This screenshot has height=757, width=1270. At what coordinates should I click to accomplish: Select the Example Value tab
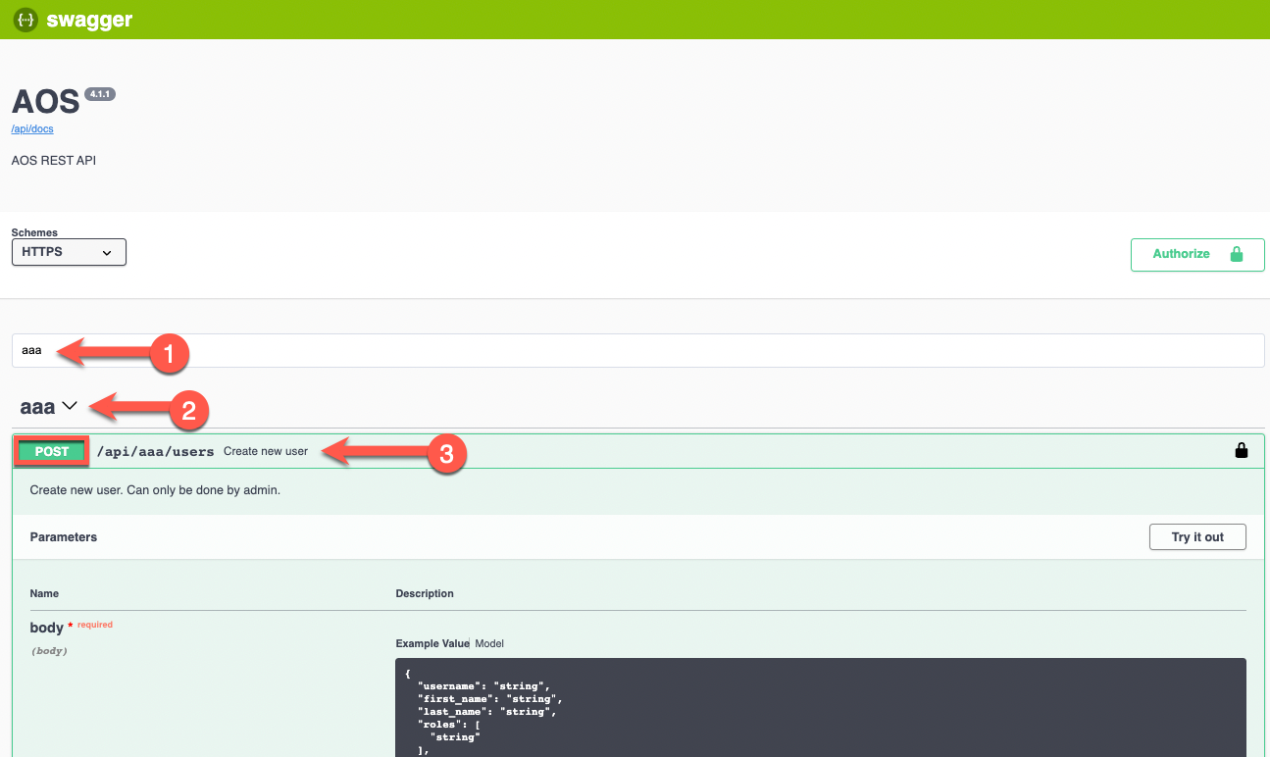[432, 643]
